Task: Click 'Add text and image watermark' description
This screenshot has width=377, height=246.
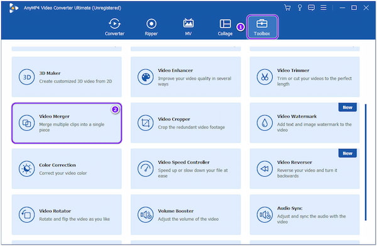Action: coord(314,127)
